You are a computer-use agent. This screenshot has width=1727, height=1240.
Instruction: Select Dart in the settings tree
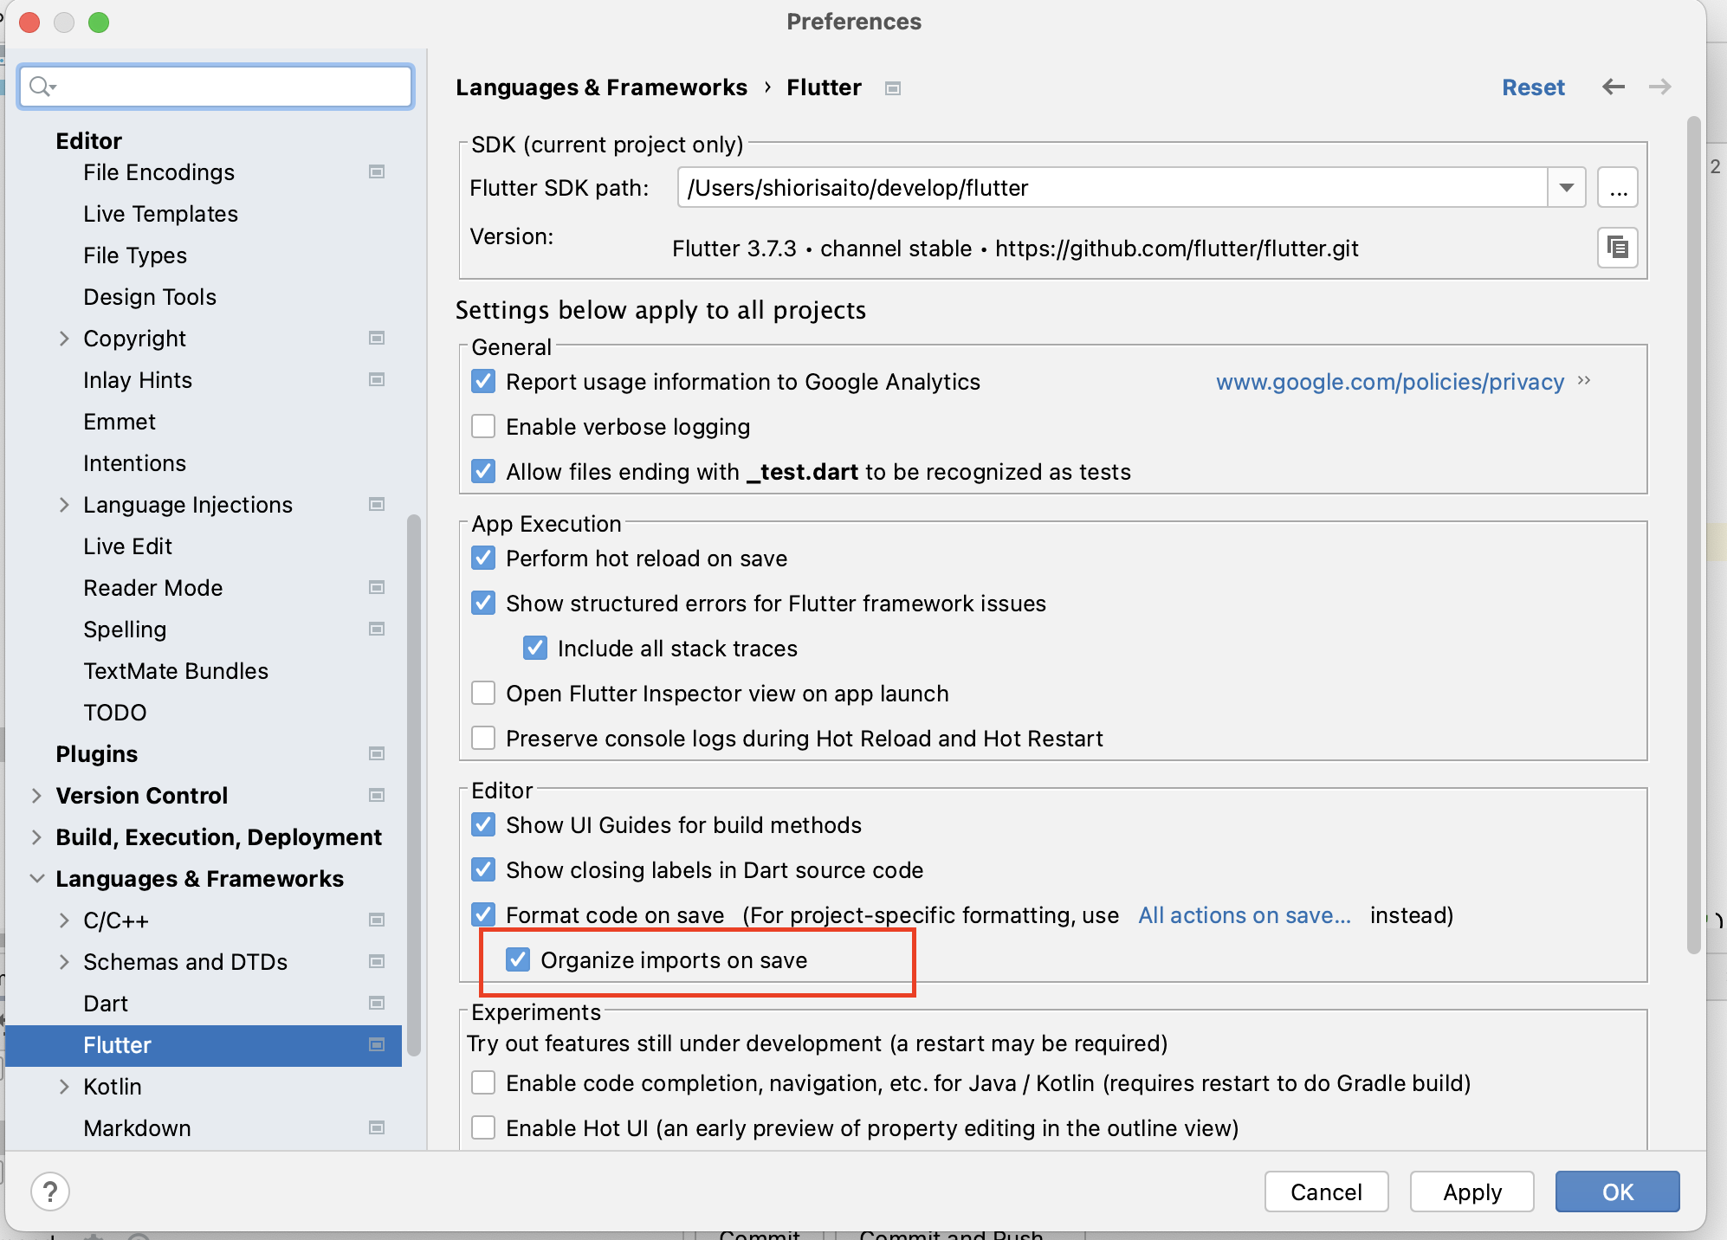coord(106,1004)
